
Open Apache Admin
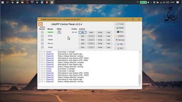91,32
